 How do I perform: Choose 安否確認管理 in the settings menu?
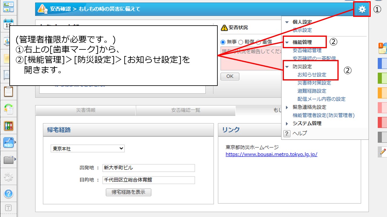coord(307,50)
